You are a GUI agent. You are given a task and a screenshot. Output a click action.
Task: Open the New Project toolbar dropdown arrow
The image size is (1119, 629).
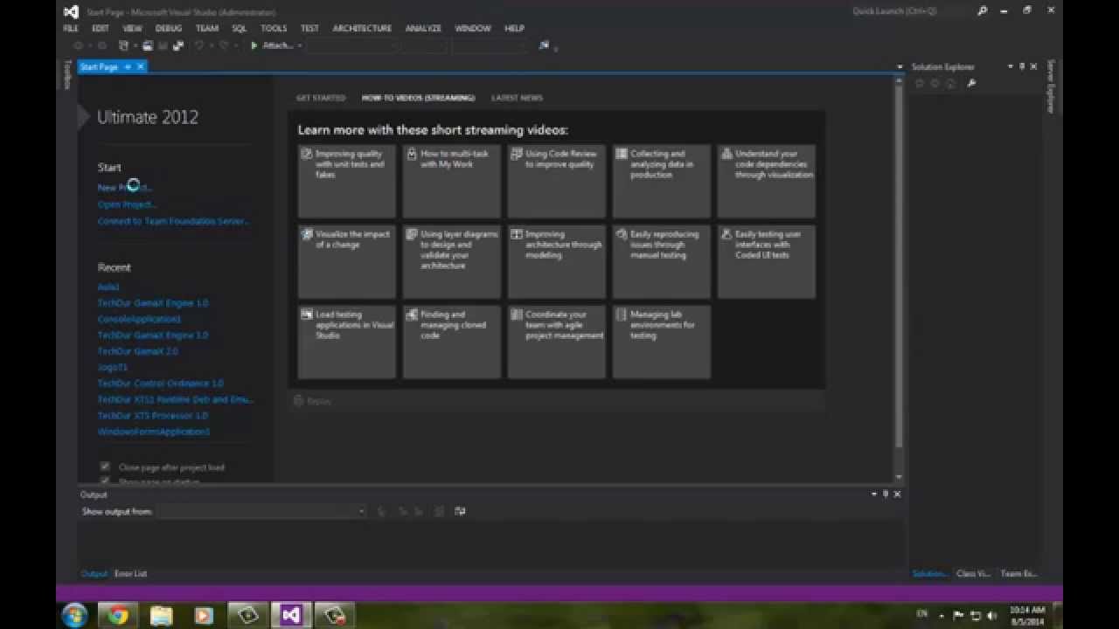click(134, 45)
